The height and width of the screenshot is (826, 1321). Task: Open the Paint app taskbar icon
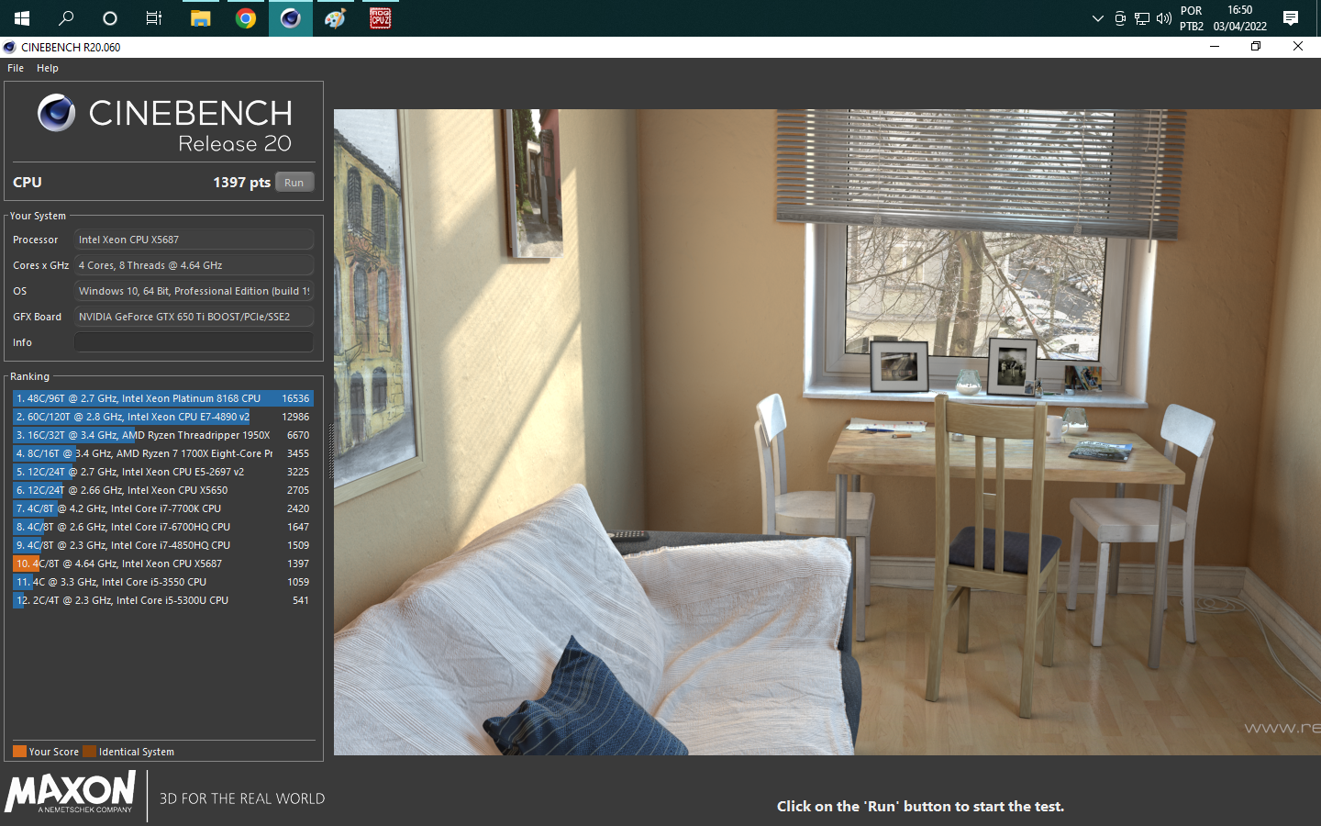click(335, 18)
